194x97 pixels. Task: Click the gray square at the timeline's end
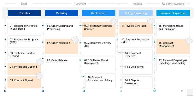190,92
